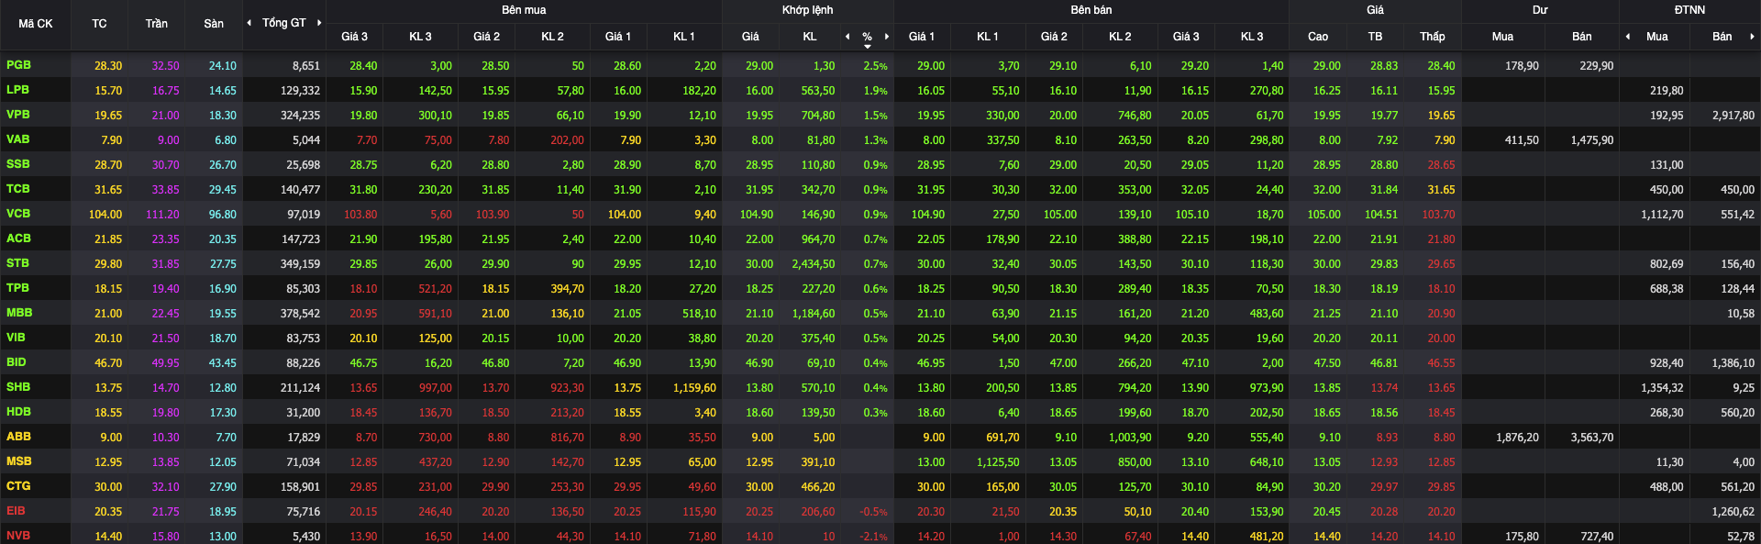Open the VCB stock symbol
The image size is (1761, 544).
point(18,214)
